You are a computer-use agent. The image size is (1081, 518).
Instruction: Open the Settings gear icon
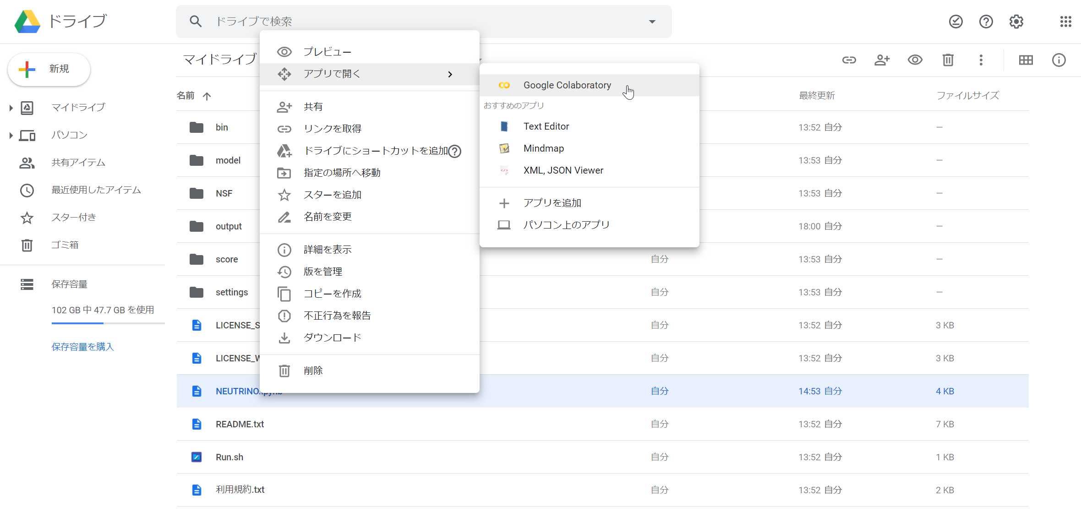click(x=1016, y=22)
